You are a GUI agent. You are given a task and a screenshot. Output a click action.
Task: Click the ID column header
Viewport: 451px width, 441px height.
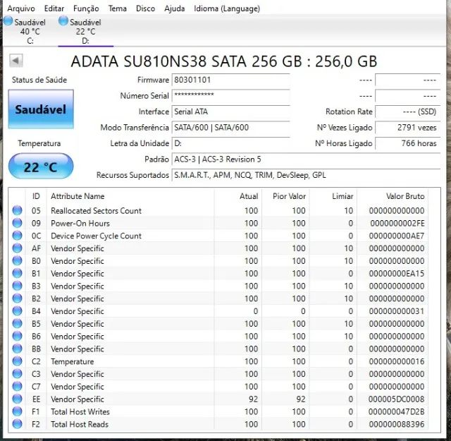tap(36, 196)
